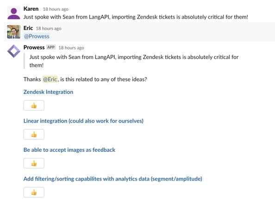The width and height of the screenshot is (275, 199).
Task: Click the Prowess sender name
Action: 34,47
